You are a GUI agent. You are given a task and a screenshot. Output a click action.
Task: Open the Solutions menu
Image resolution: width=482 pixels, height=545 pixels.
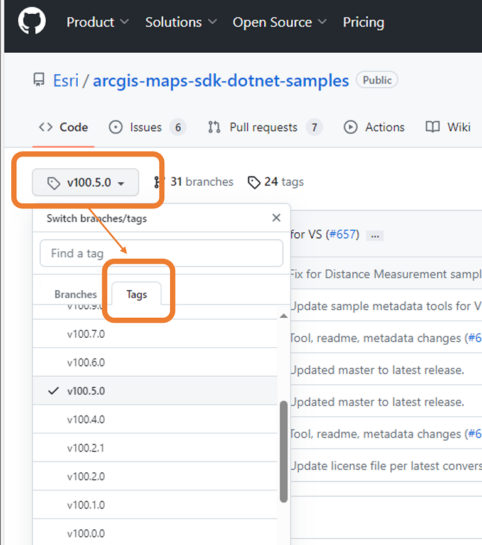(x=181, y=22)
